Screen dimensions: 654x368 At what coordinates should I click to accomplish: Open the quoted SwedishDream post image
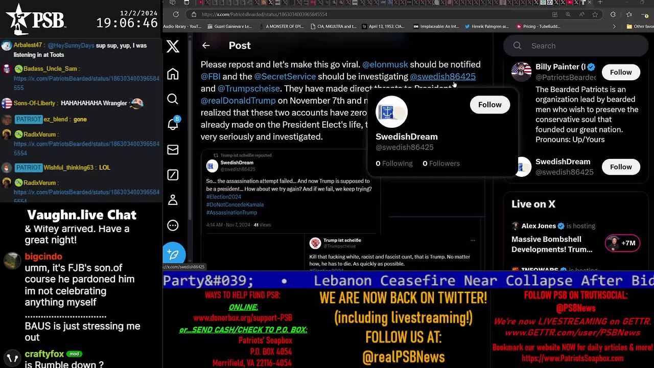coord(290,192)
